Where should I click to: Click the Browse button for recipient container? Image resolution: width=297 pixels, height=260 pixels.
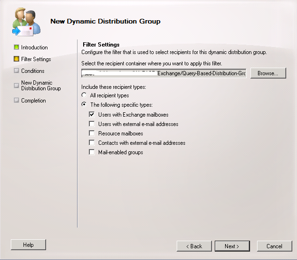[x=268, y=73]
